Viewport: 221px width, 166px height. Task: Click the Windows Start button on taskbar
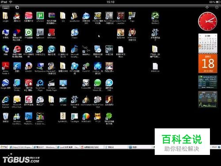click(4, 147)
